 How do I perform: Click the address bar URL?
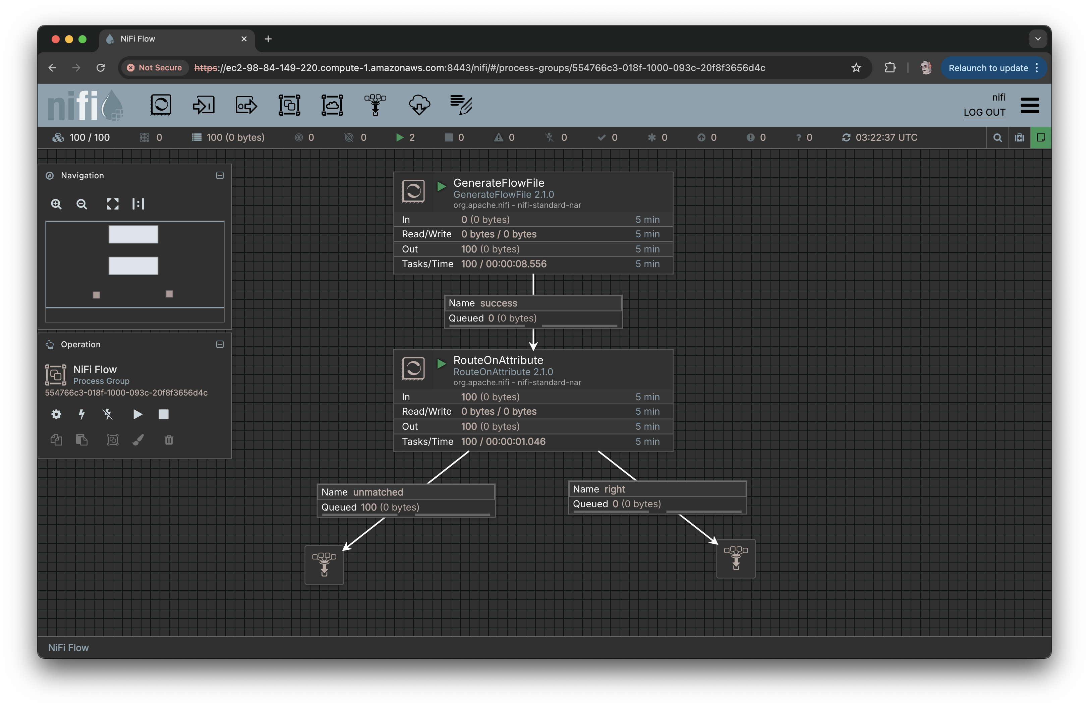(x=480, y=68)
